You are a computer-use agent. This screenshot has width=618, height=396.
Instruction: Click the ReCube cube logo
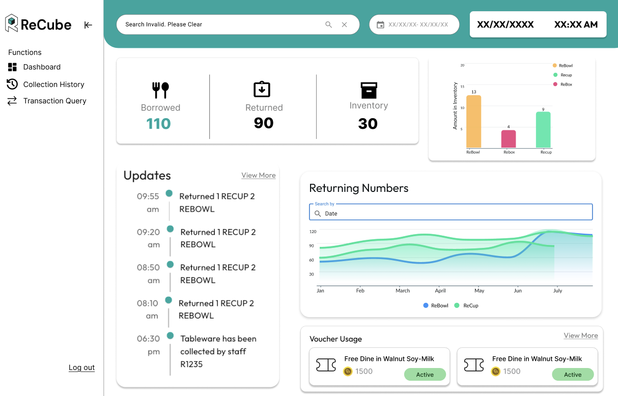tap(12, 23)
